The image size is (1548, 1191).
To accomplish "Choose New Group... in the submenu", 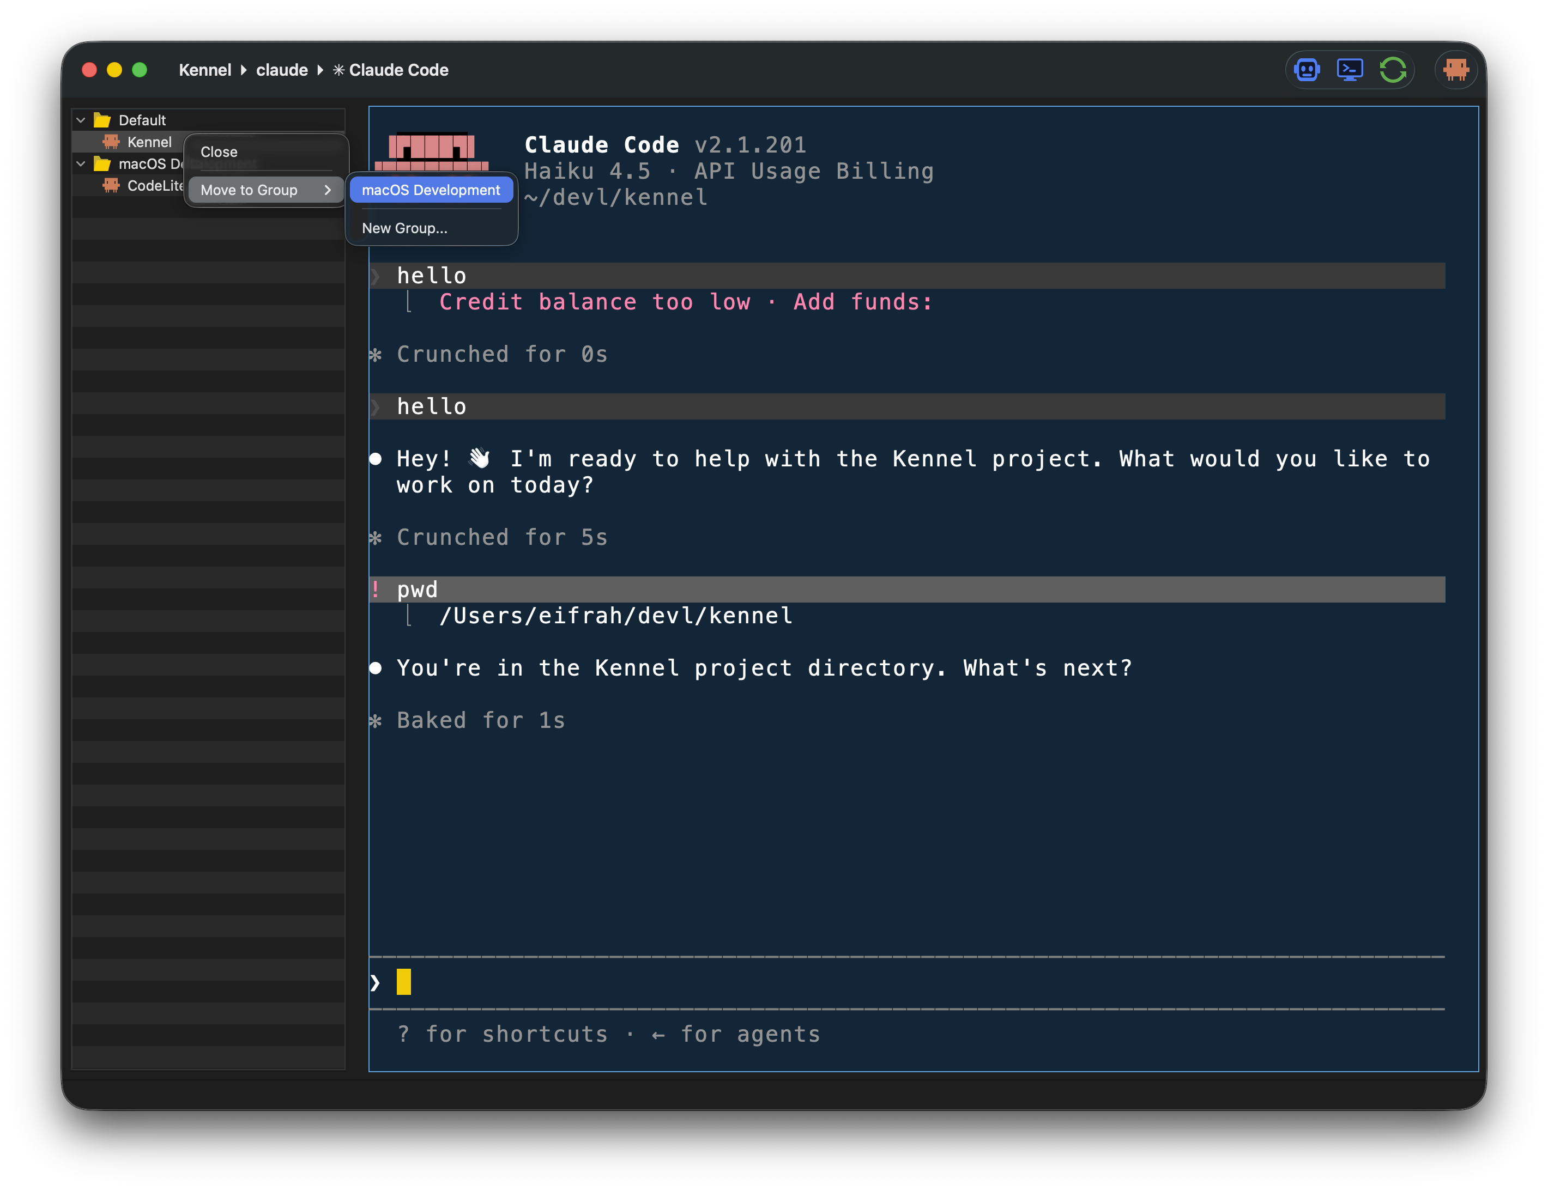I will 431,228.
